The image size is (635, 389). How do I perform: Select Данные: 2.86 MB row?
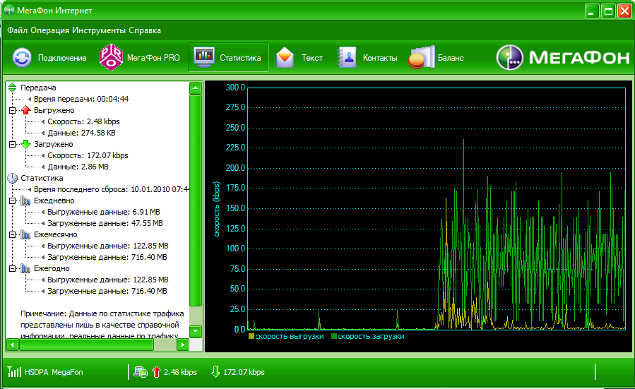(x=78, y=167)
